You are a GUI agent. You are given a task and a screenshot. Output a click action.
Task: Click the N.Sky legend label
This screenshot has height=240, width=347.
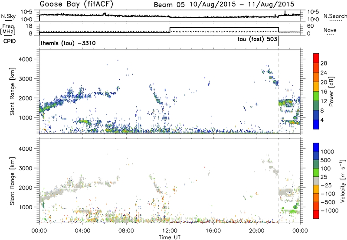(x=8, y=16)
